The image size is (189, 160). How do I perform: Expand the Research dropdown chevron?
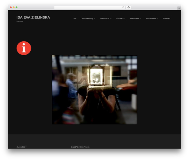click(x=111, y=19)
